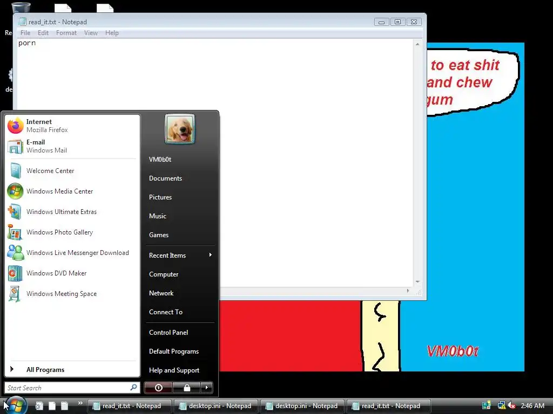Show hidden Quick Launch items chevron
The height and width of the screenshot is (414, 553).
point(80,403)
